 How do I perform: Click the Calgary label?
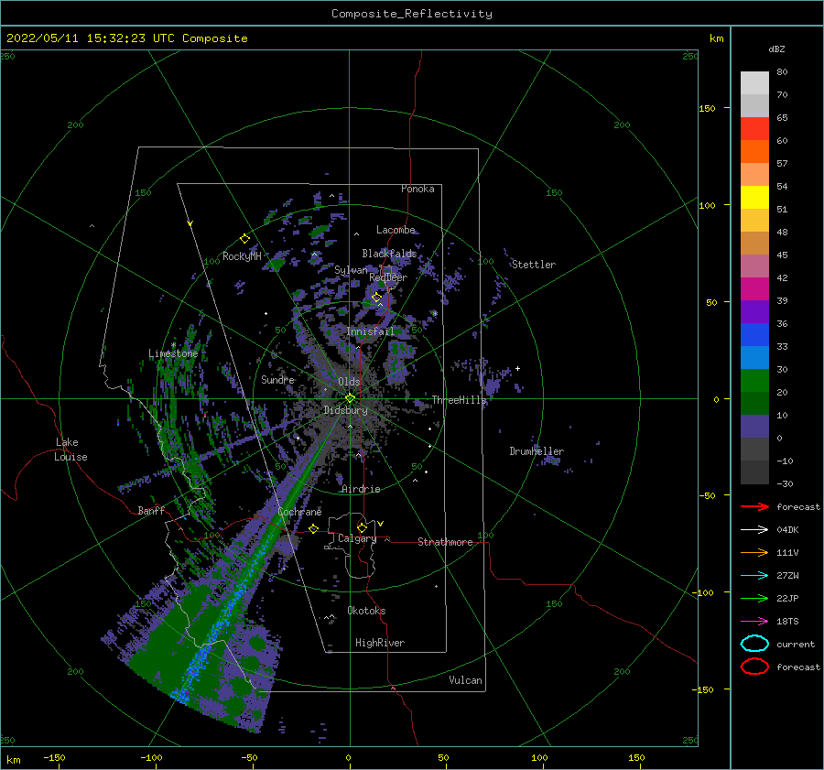click(x=357, y=538)
